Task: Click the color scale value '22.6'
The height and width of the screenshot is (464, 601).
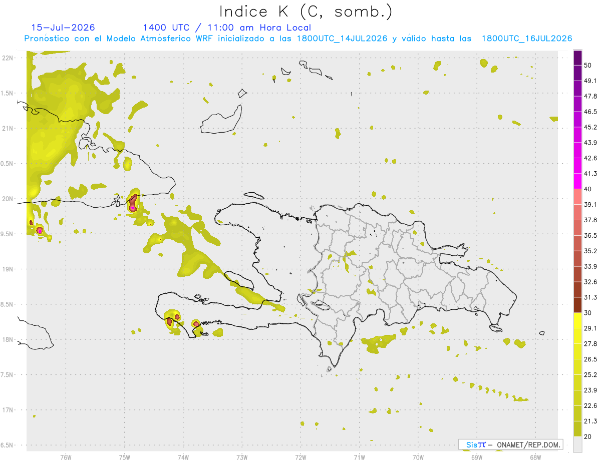Action: (590, 406)
